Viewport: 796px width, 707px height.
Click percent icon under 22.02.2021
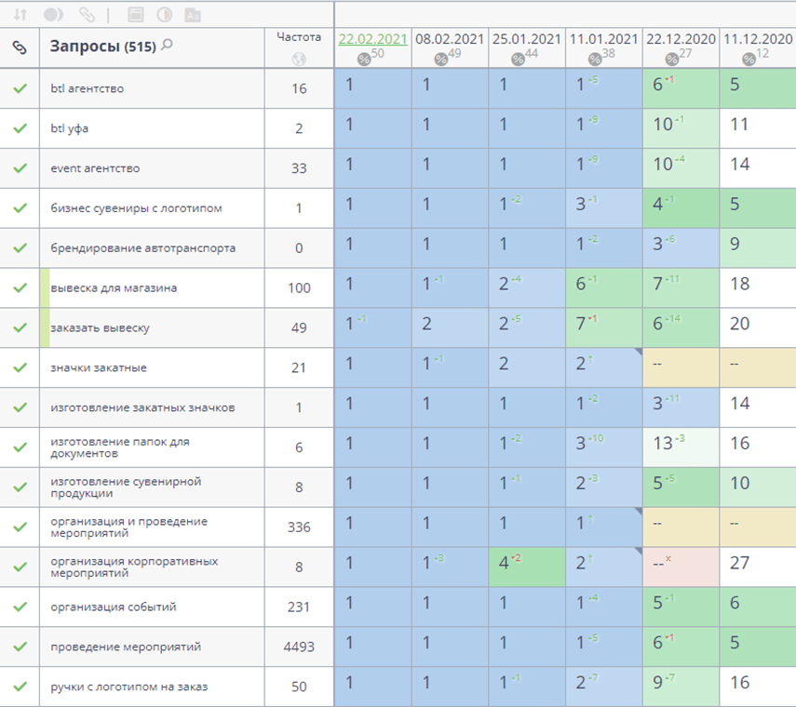point(364,60)
